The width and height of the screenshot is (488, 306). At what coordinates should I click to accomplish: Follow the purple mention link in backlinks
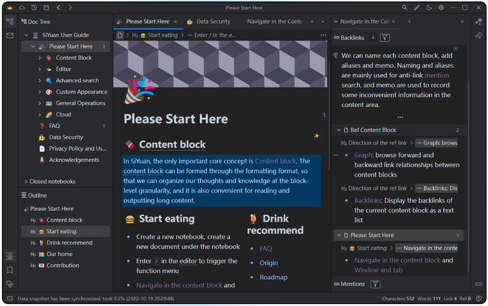click(436, 76)
